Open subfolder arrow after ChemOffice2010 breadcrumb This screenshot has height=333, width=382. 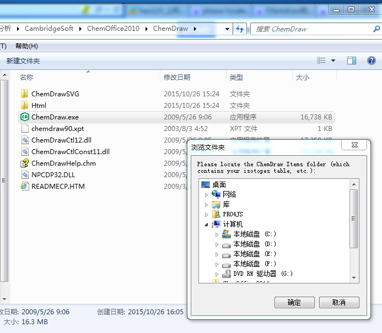click(x=147, y=29)
